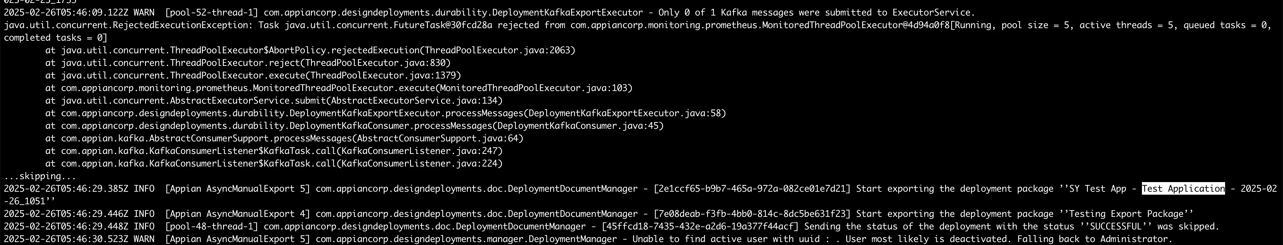Click the ThreadPoolExecutor.java:1379 stack frame
Screen dimensions: 1283x245
(253, 75)
